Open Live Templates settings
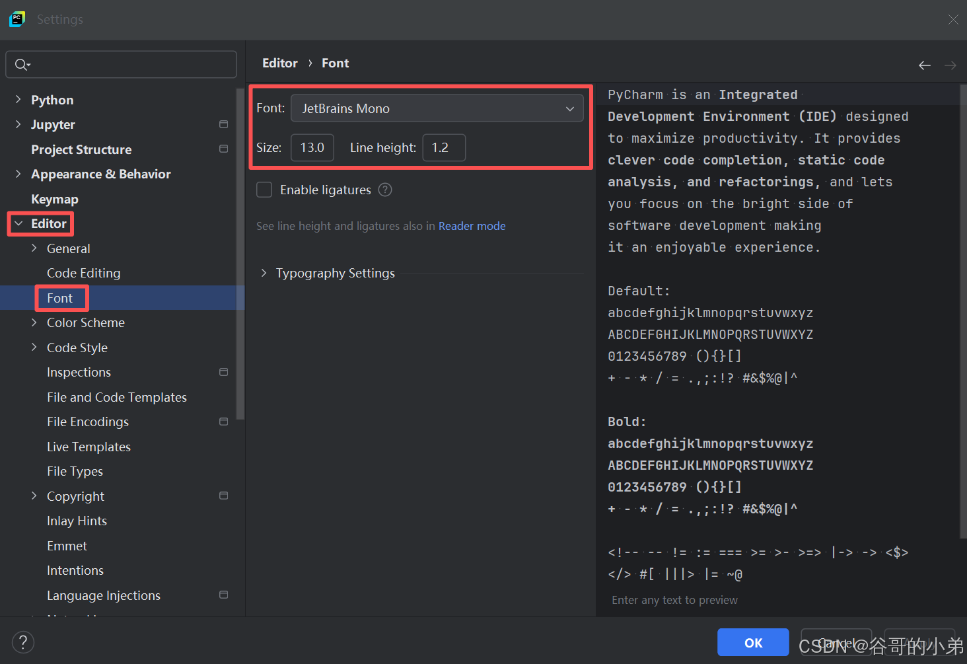The image size is (967, 664). pyautogui.click(x=89, y=447)
